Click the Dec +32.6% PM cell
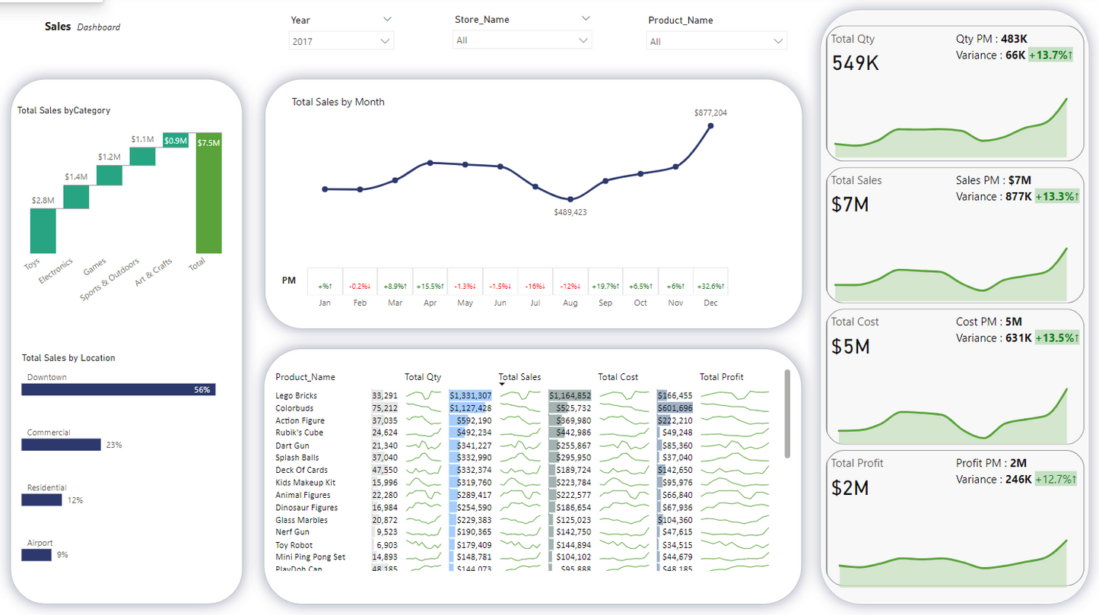 (710, 287)
